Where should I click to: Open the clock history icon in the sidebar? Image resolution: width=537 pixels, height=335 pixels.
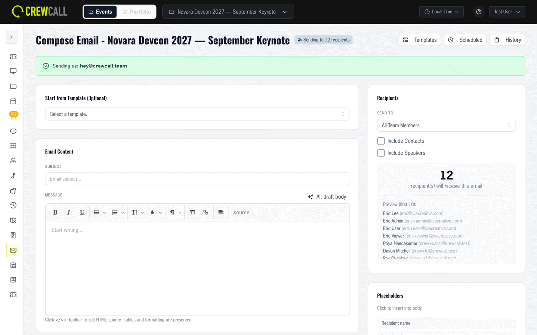pyautogui.click(x=13, y=205)
